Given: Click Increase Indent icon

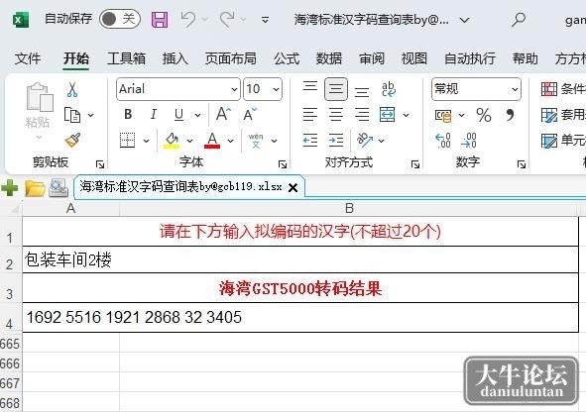Looking at the screenshot, I should coord(336,141).
